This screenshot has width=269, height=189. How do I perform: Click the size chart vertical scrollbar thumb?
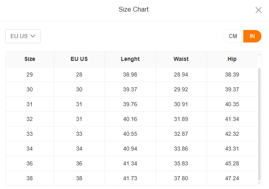(259, 124)
